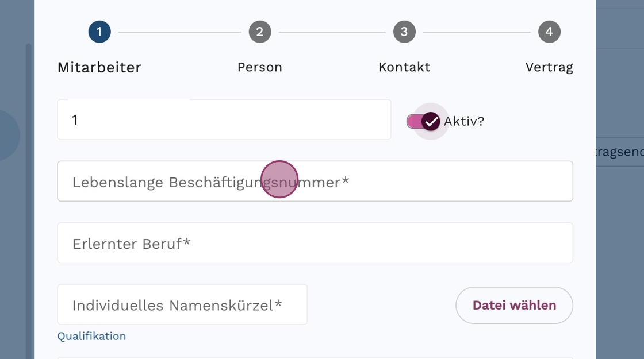This screenshot has width=644, height=359.
Task: Switch to the Mitarbeiter step label
Action: click(99, 68)
